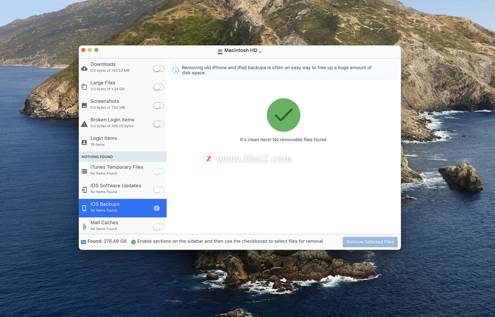Click the Downloads cloud icon
The image size is (495, 317).
pos(84,68)
